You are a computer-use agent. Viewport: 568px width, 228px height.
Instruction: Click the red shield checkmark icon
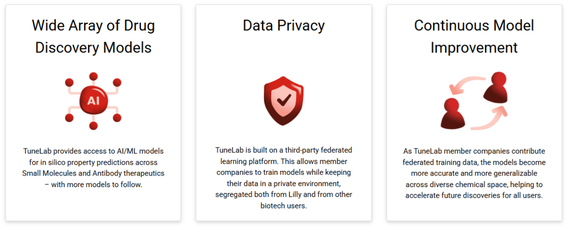[283, 101]
